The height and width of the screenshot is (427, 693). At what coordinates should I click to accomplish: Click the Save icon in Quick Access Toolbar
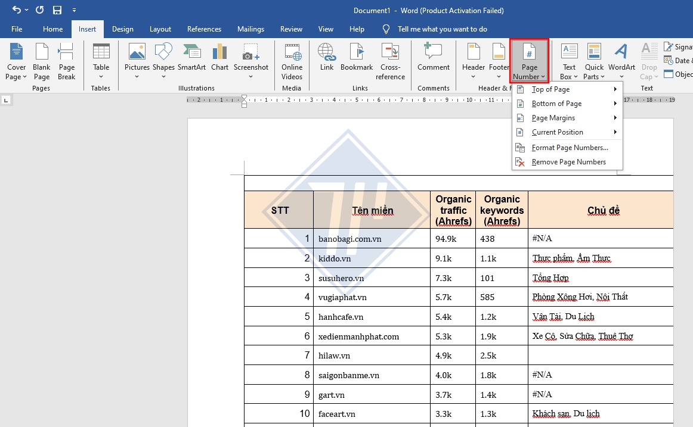coord(57,10)
